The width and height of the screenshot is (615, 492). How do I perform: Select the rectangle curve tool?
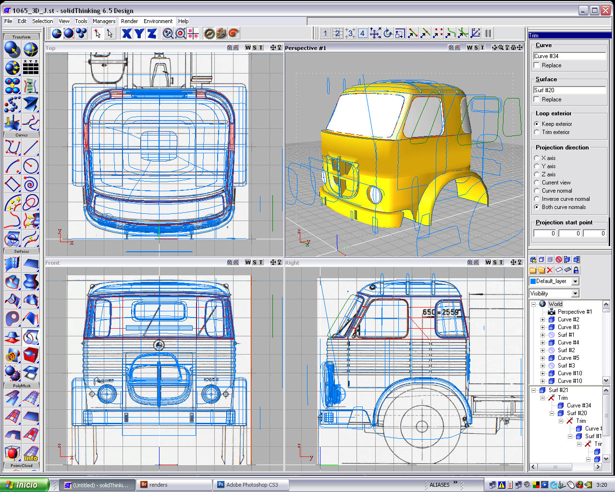(x=12, y=184)
